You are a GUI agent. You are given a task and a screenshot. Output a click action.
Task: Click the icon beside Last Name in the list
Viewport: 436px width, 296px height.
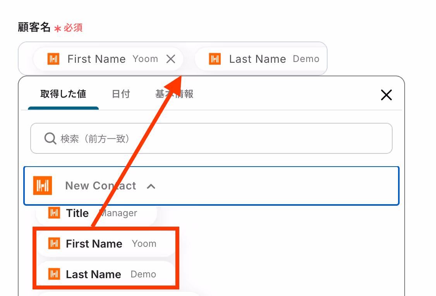coord(54,274)
